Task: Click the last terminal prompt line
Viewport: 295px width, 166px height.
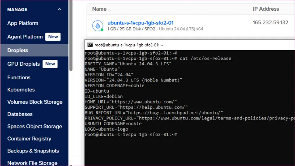Action: click(x=131, y=135)
